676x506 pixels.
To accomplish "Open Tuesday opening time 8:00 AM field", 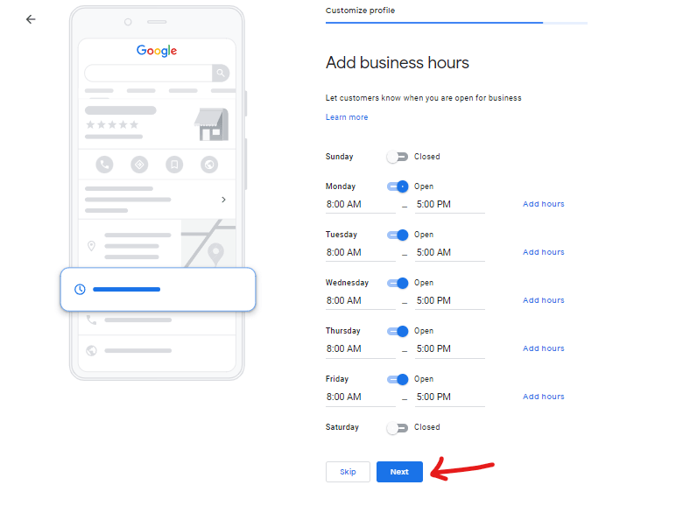I will coord(361,253).
